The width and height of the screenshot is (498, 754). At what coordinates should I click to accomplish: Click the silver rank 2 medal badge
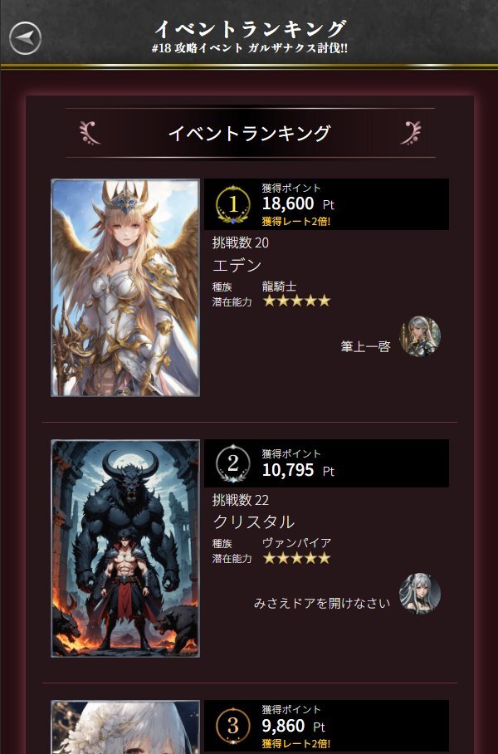pyautogui.click(x=233, y=463)
